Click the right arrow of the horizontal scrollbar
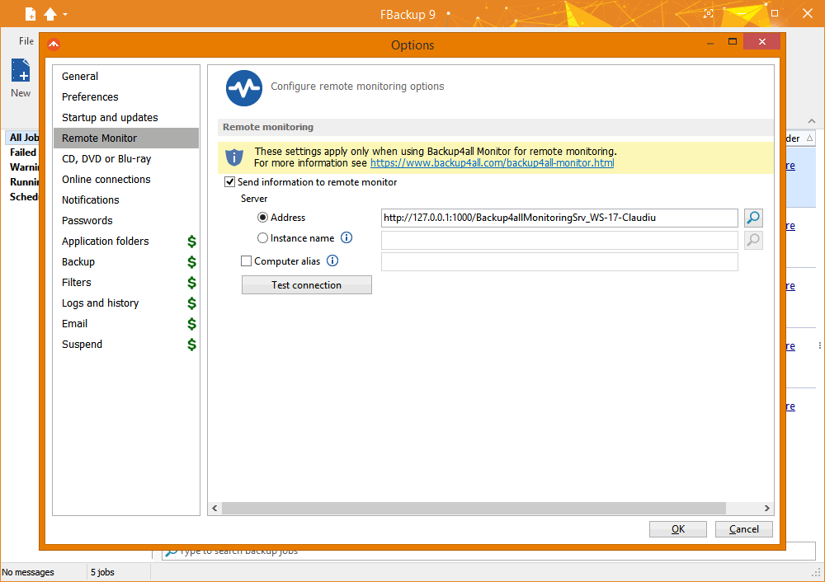Screen dimensions: 825x582 766,508
